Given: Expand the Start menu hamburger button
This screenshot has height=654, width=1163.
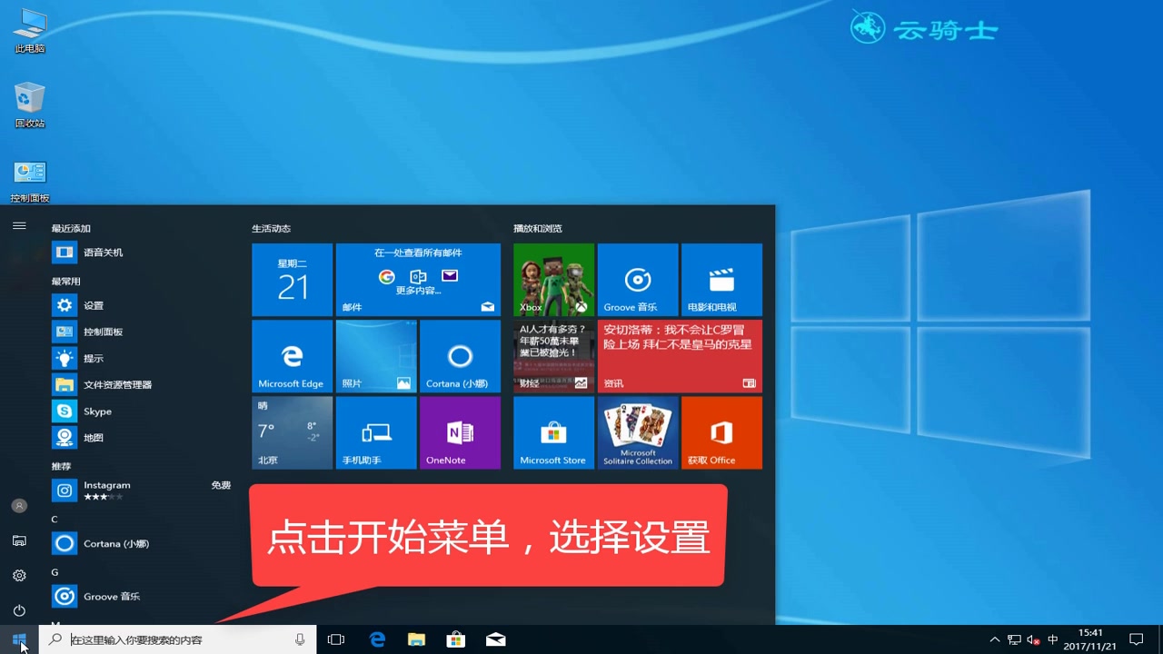Looking at the screenshot, I should [x=19, y=225].
